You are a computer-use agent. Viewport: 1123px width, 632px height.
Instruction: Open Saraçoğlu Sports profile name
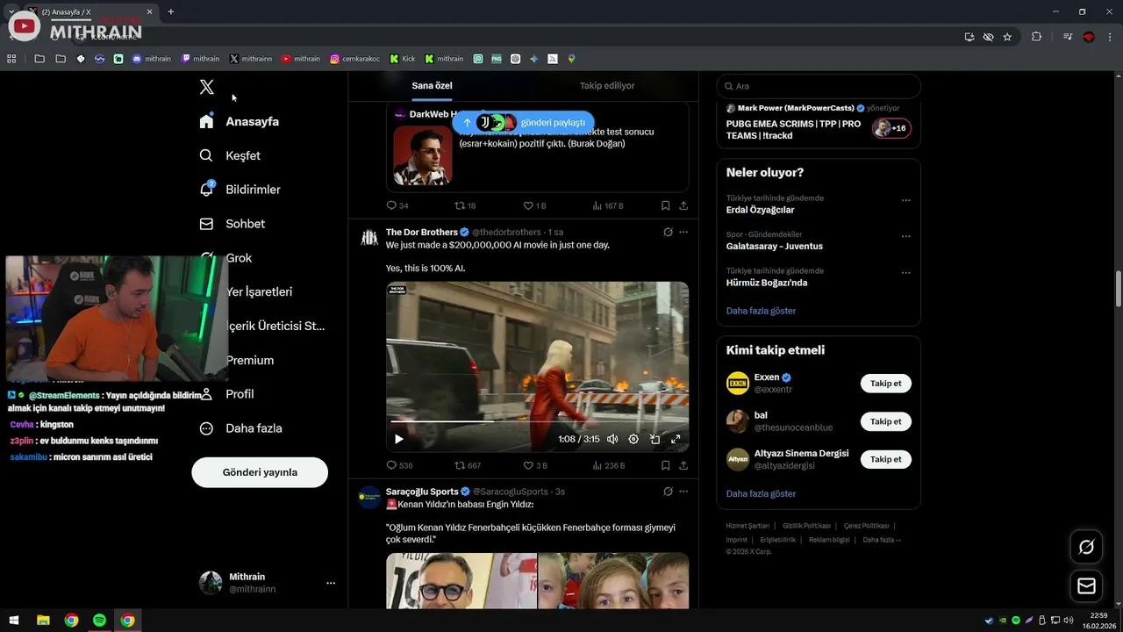click(x=422, y=492)
